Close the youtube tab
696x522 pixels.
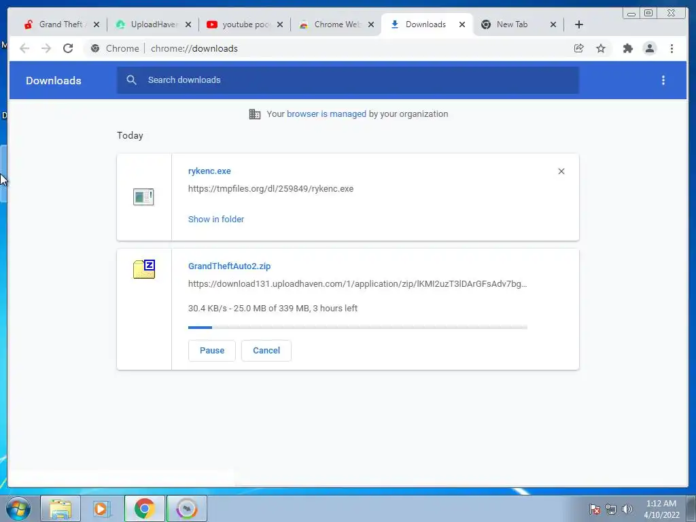click(x=280, y=24)
